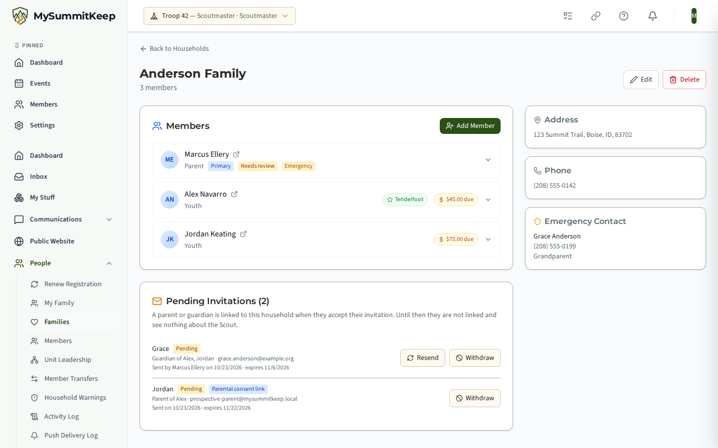
Task: Open the Activity Log sidebar item
Action: [72, 417]
